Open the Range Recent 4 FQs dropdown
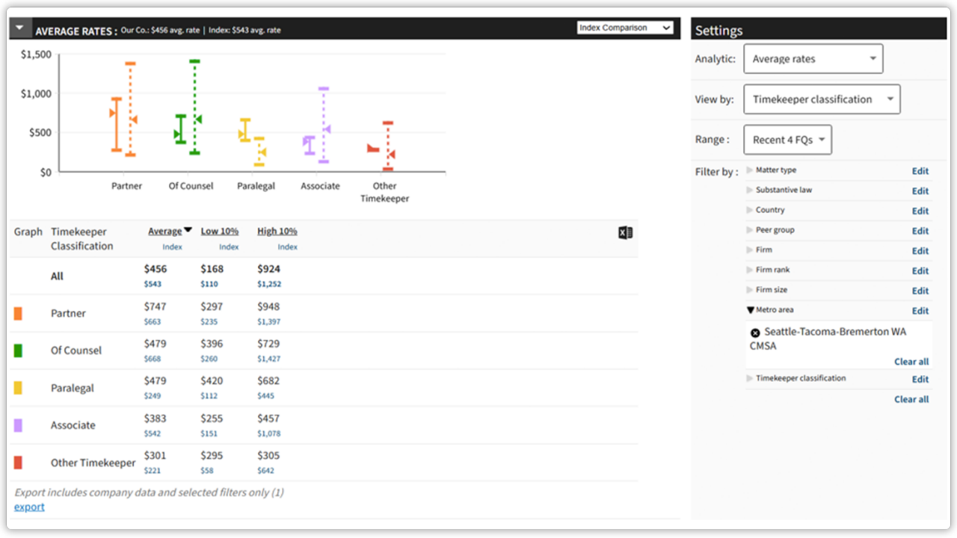This screenshot has width=957, height=538. pyautogui.click(x=787, y=140)
